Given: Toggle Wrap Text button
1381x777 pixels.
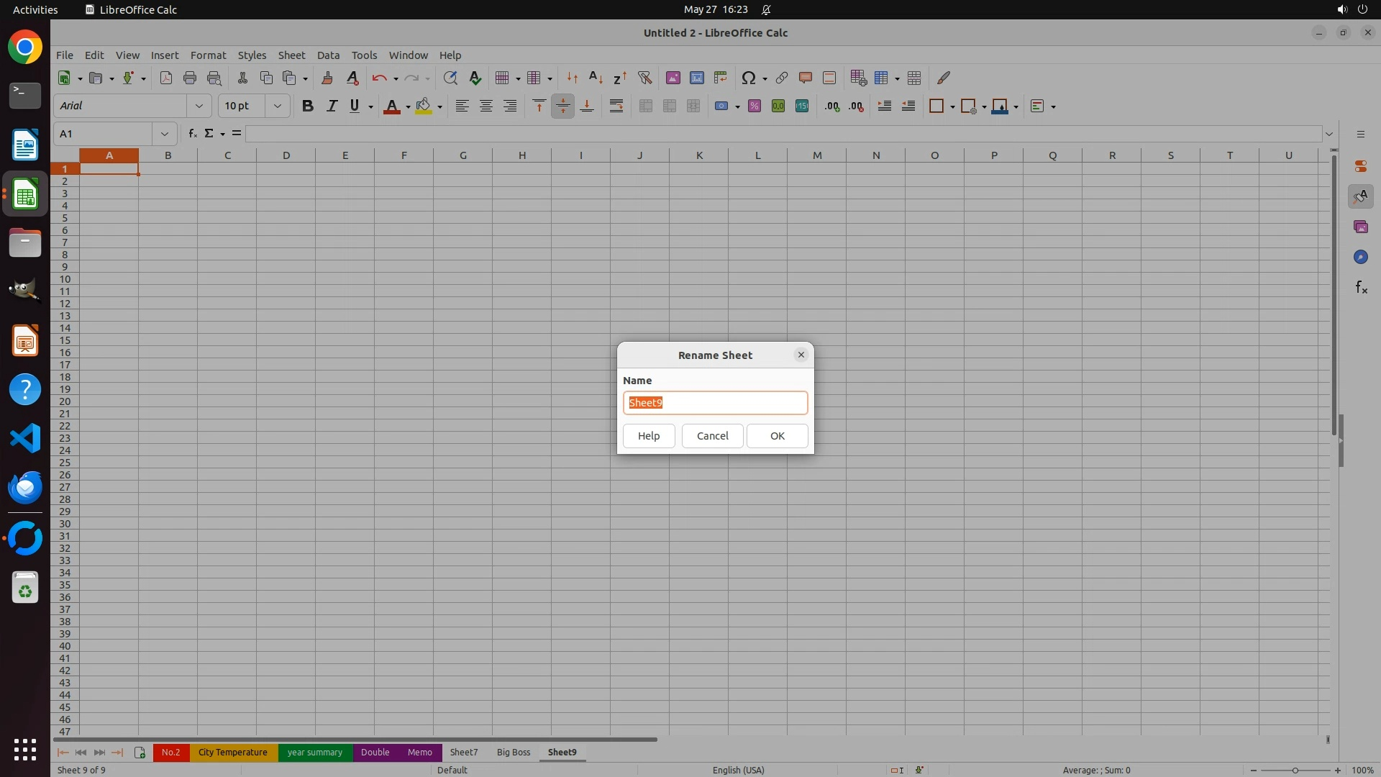Looking at the screenshot, I should 616,106.
